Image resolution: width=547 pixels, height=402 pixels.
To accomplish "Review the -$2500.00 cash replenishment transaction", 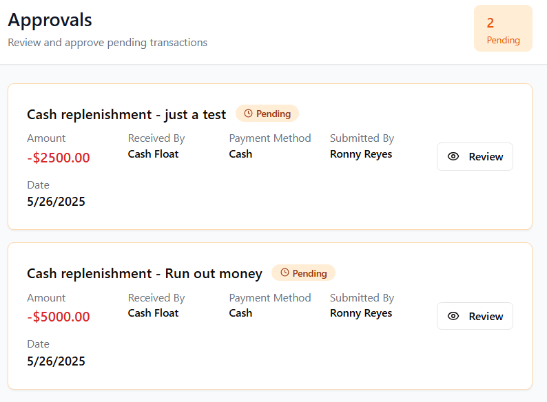I will coord(475,157).
